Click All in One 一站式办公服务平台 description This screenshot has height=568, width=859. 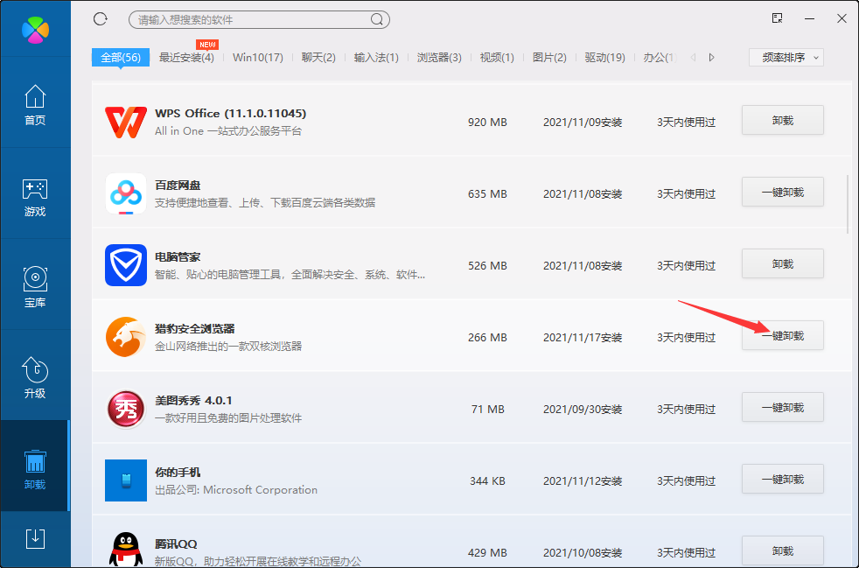coord(228,131)
